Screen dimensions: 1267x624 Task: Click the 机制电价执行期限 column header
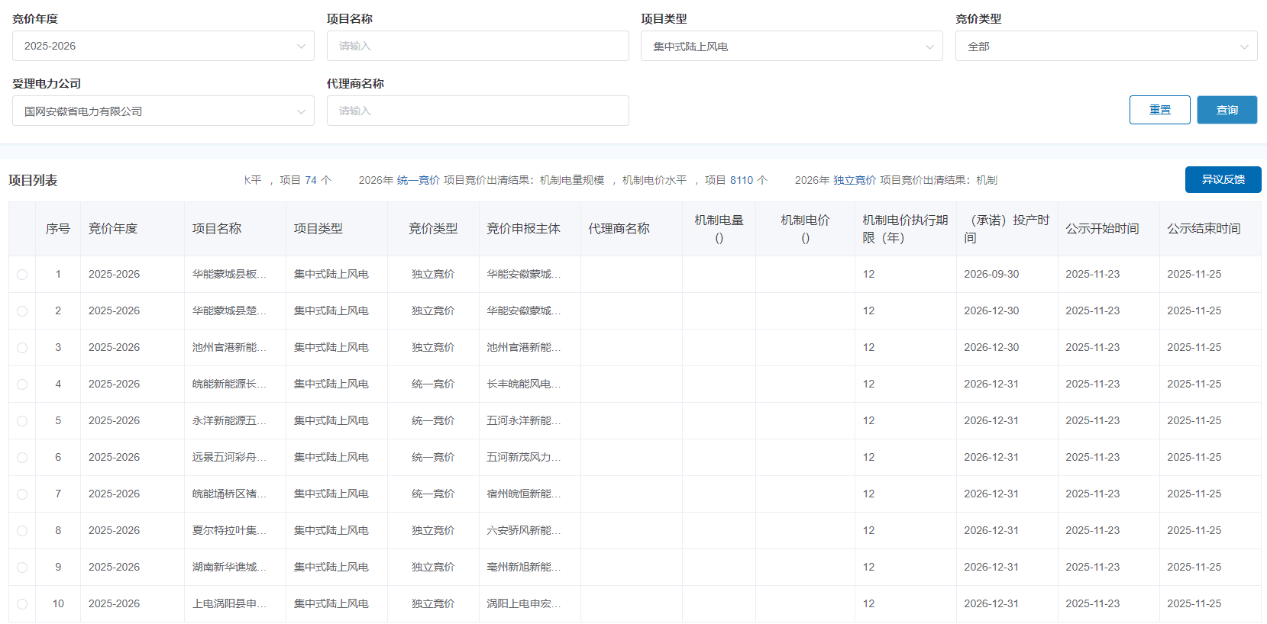(904, 229)
